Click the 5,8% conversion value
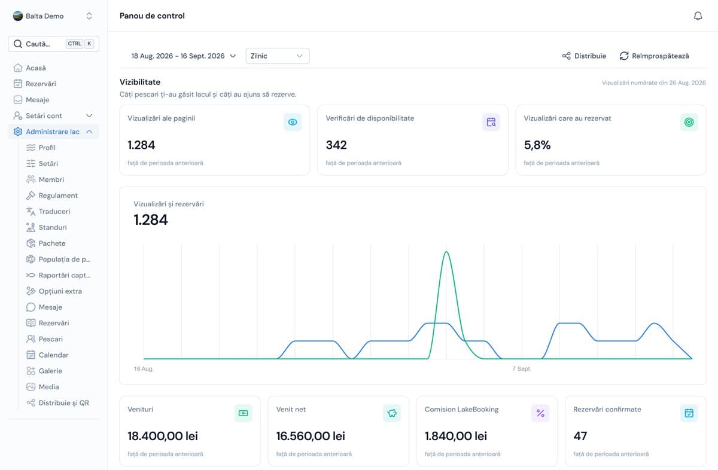The height and width of the screenshot is (470, 718). click(x=537, y=145)
